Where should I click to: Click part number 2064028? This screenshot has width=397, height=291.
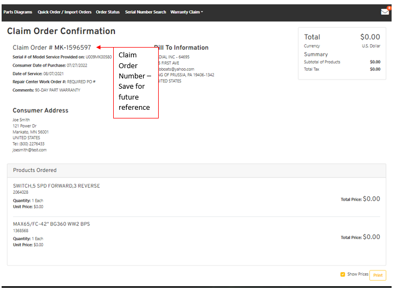(21, 192)
